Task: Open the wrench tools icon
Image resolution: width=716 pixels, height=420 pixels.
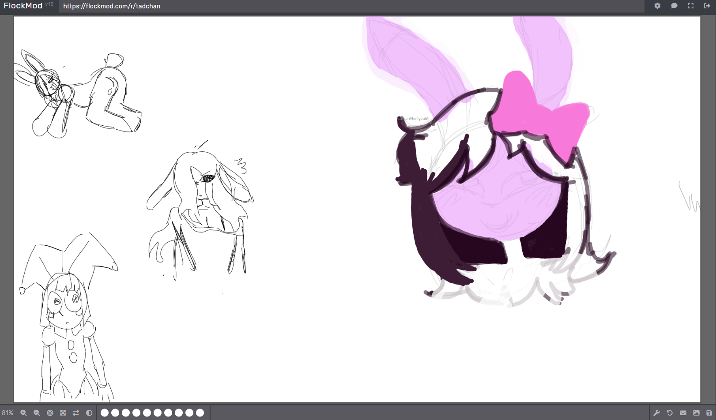Action: click(x=656, y=413)
